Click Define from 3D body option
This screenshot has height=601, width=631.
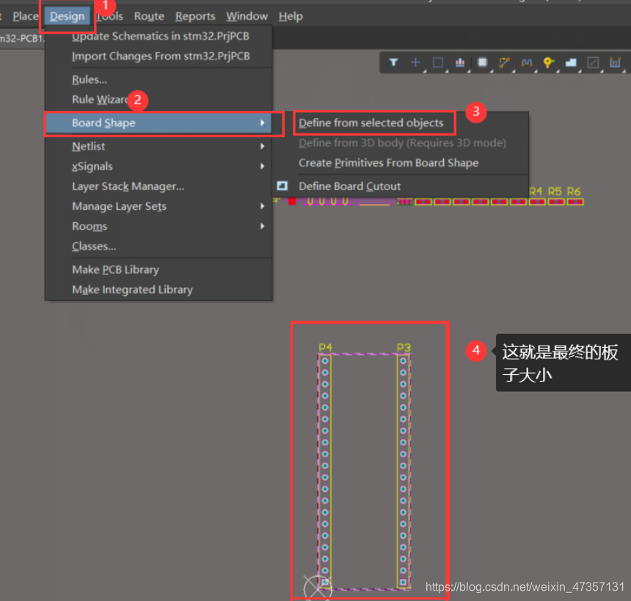click(402, 143)
